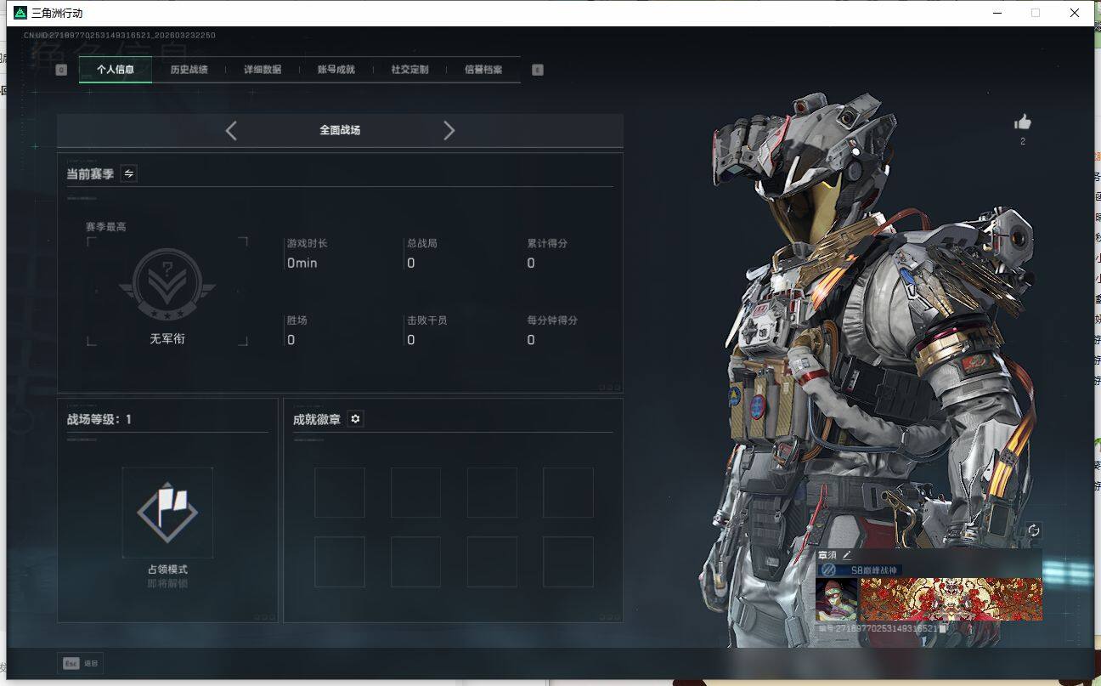The image size is (1101, 686).
Task: Click the 三角洲行动 app icon in title bar
Action: tap(20, 13)
